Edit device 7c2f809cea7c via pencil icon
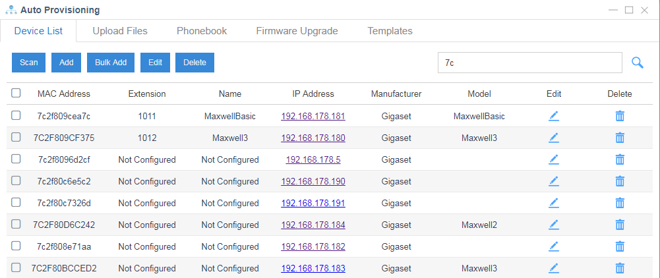 coord(553,116)
